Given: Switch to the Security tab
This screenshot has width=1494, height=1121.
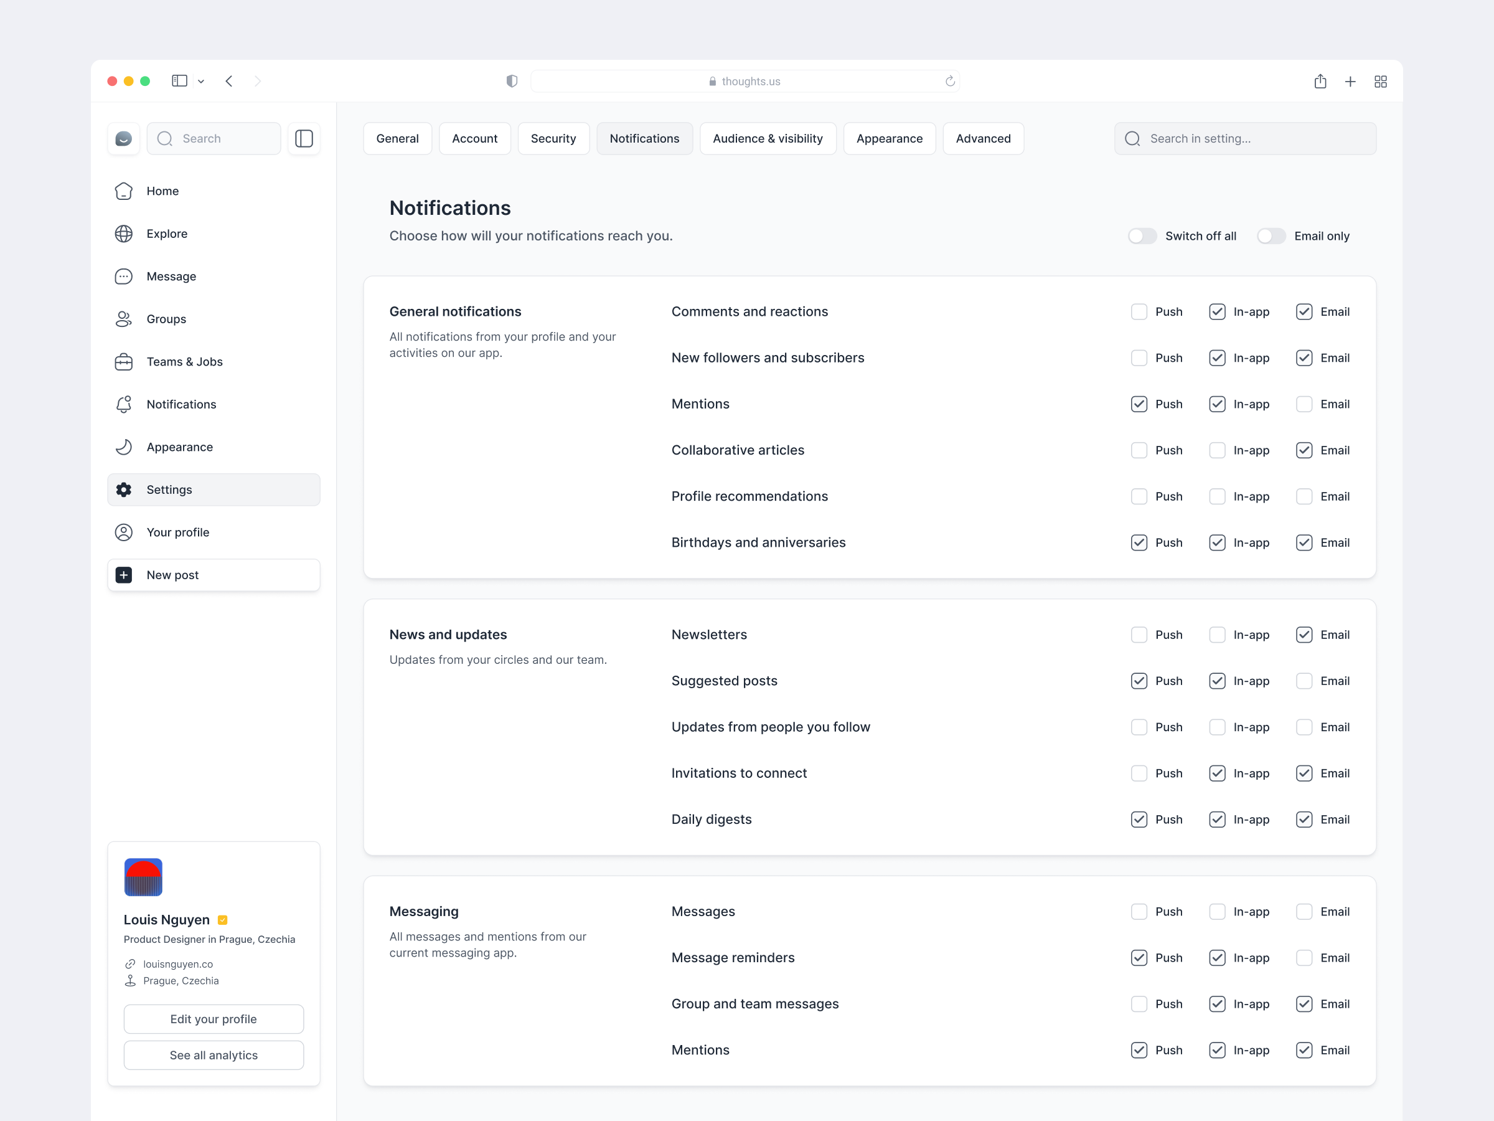Looking at the screenshot, I should [x=553, y=138].
